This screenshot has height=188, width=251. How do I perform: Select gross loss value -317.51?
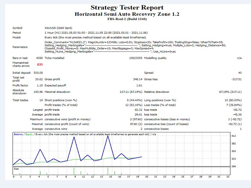click(236, 79)
